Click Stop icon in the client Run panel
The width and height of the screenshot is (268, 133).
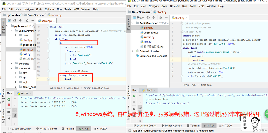(134, 102)
